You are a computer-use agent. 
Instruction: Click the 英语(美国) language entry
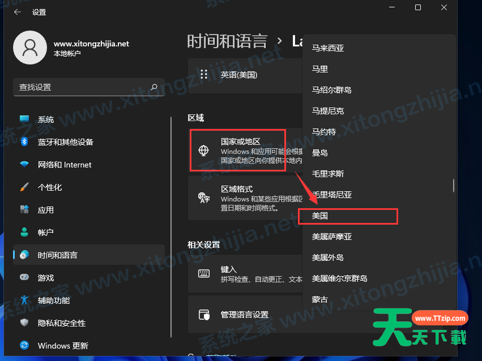[x=245, y=75]
